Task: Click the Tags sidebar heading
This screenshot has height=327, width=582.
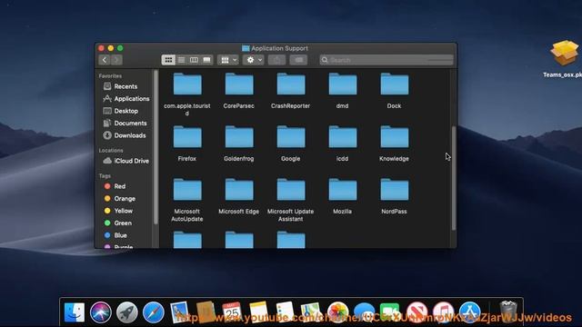Action: point(105,175)
